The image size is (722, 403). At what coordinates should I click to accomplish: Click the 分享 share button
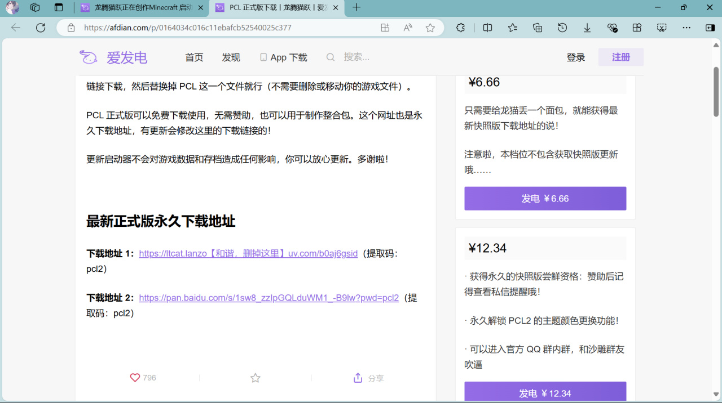tap(368, 378)
